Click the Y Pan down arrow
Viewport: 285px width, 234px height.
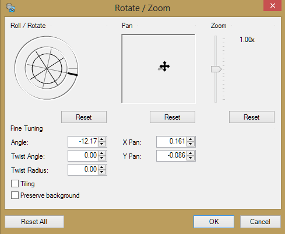[191, 158]
